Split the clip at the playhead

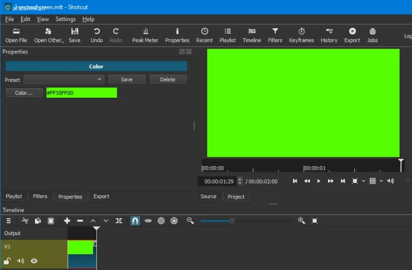pos(119,221)
